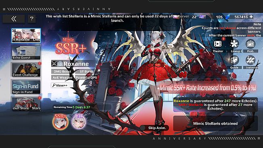The width and height of the screenshot is (263, 148).
Task: Open the Sign-in Fund tab
Action: (26, 87)
